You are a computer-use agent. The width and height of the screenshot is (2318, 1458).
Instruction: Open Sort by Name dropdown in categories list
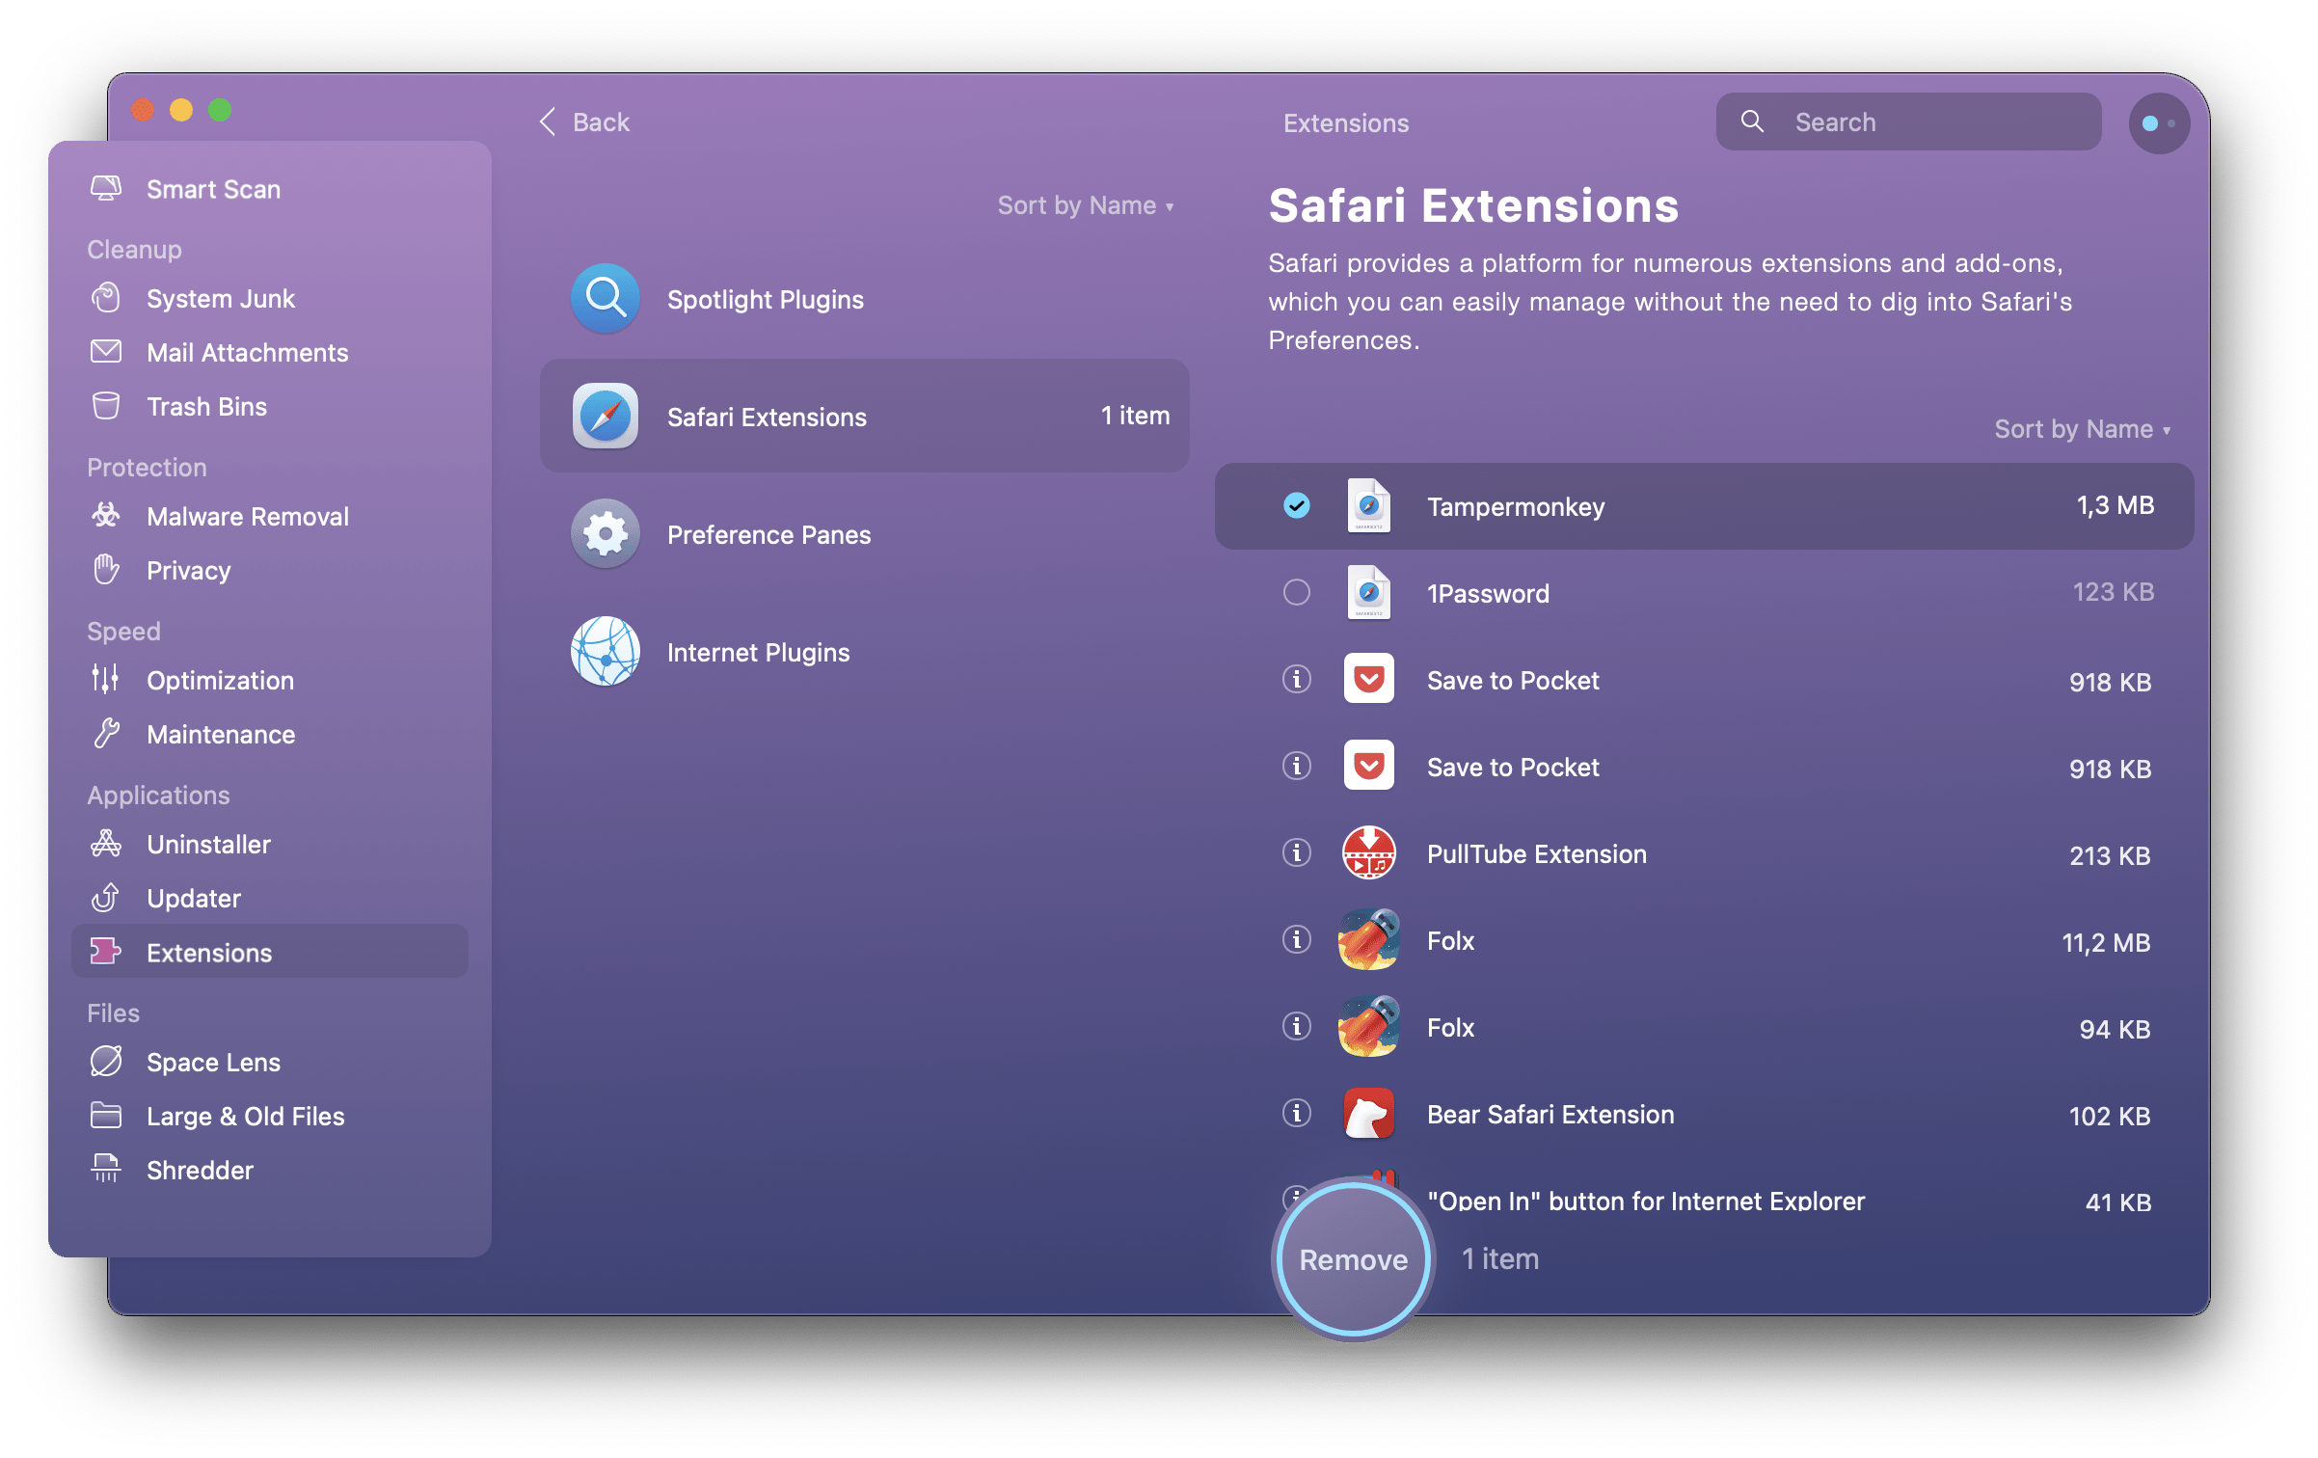(x=1086, y=205)
